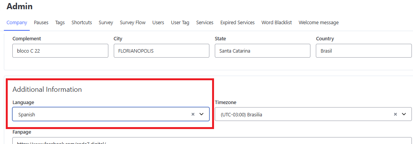Open the Tags tab

pos(60,23)
